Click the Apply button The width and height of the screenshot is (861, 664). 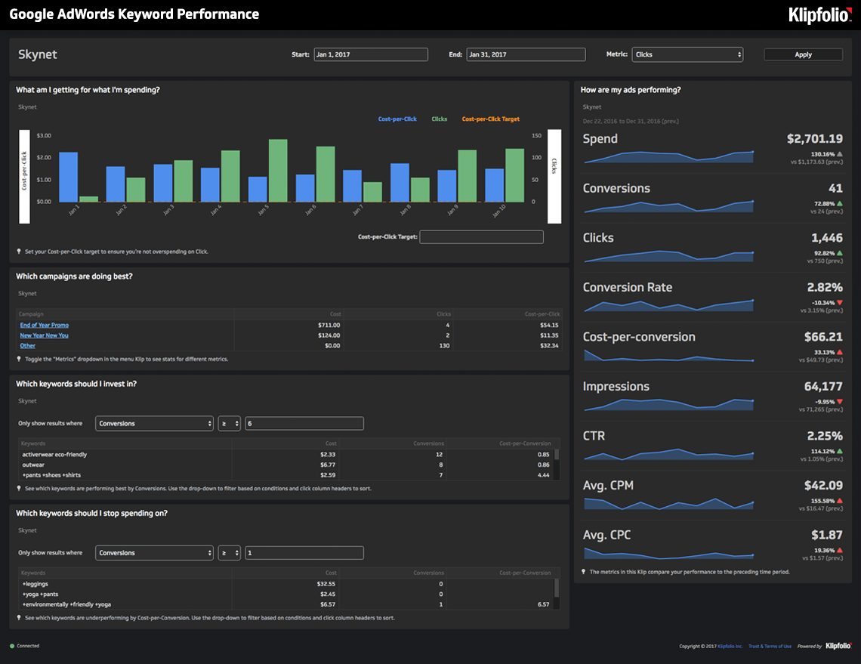click(803, 54)
